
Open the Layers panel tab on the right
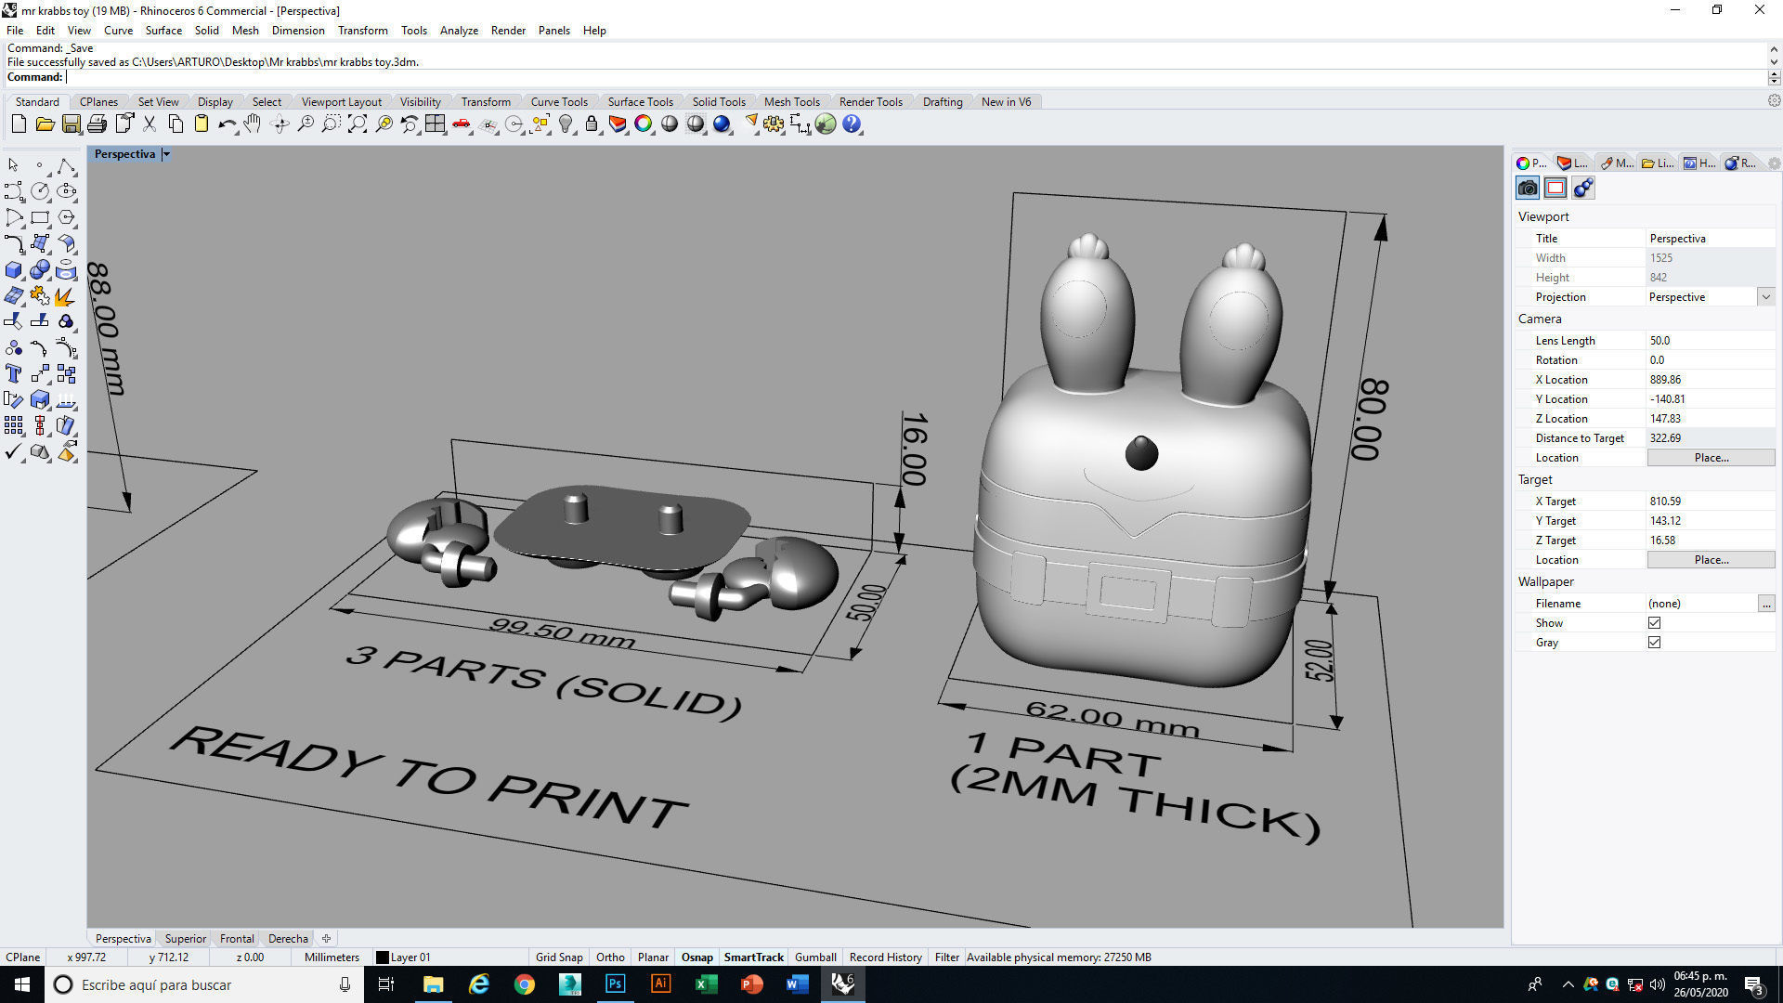pos(1573,163)
